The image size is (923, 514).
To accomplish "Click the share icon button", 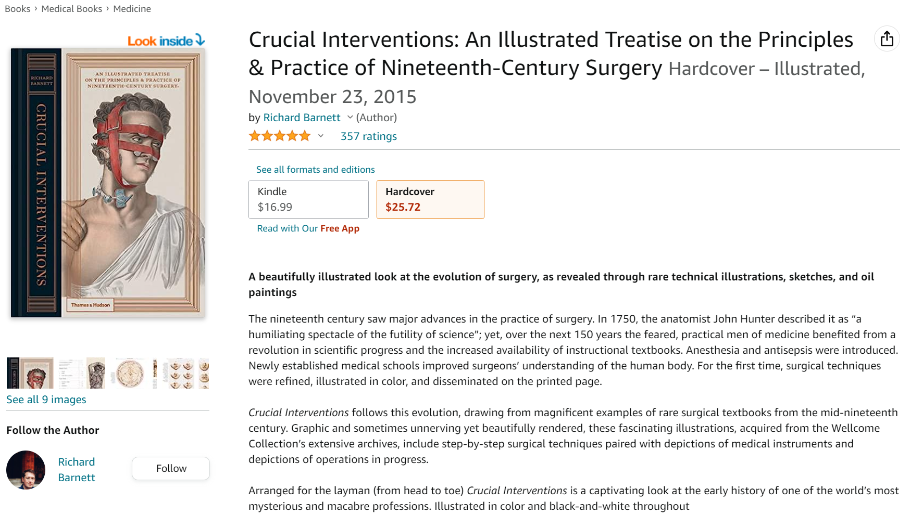I will 887,38.
